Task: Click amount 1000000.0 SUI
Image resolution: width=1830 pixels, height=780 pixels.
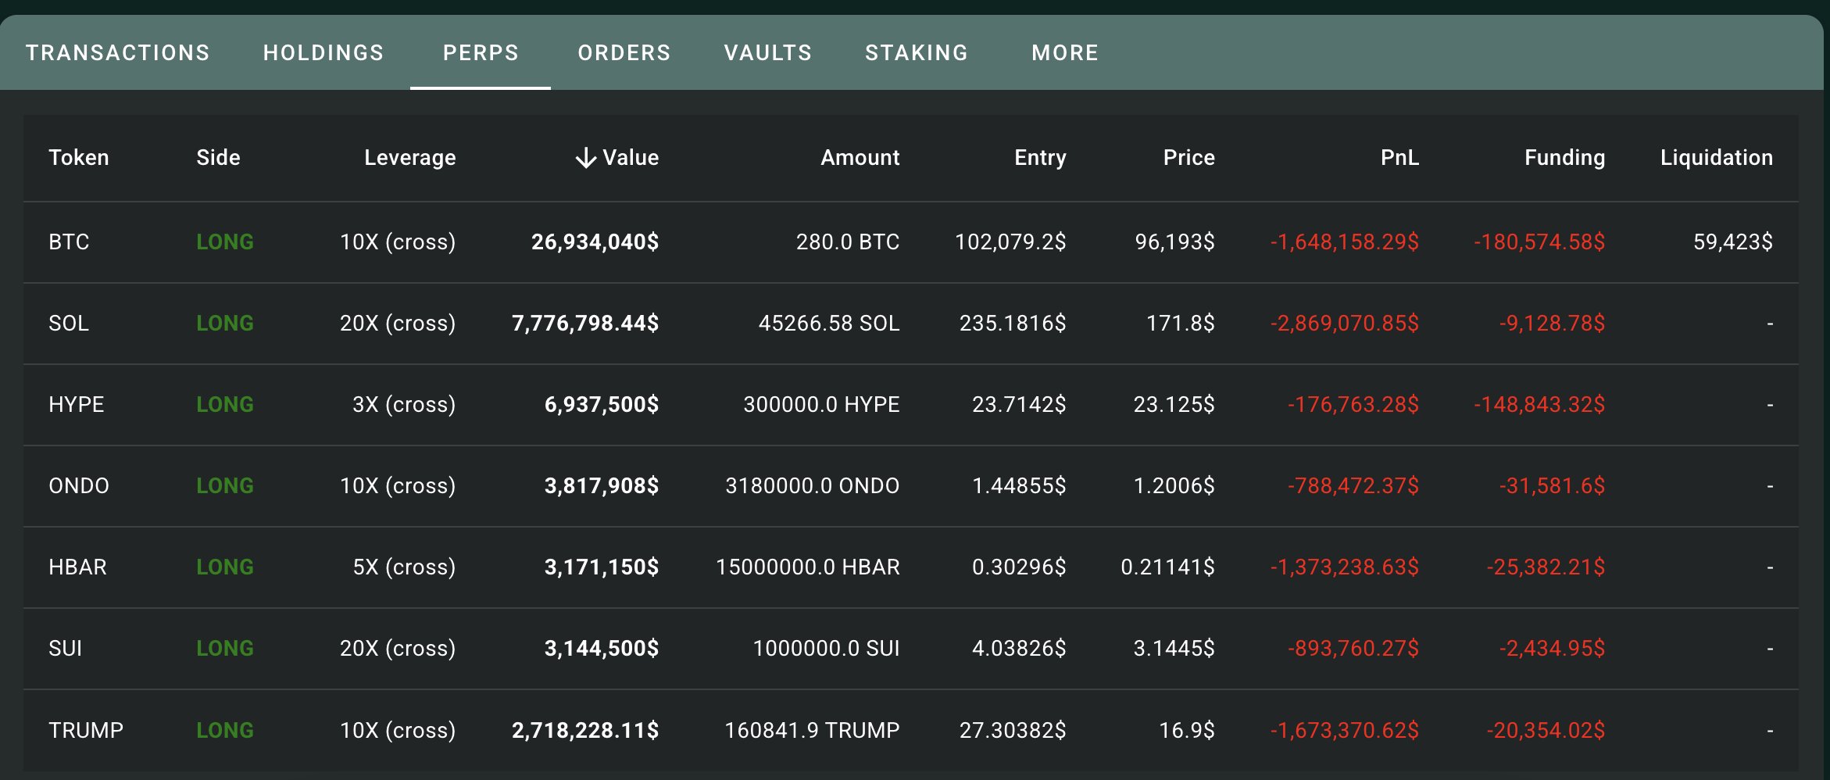Action: pyautogui.click(x=827, y=649)
